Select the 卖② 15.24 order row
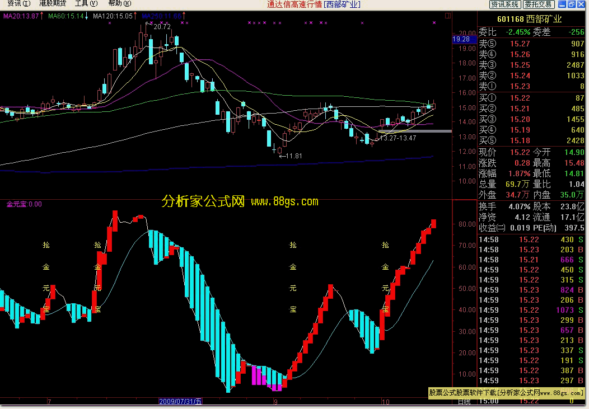The width and height of the screenshot is (589, 409). click(x=531, y=76)
